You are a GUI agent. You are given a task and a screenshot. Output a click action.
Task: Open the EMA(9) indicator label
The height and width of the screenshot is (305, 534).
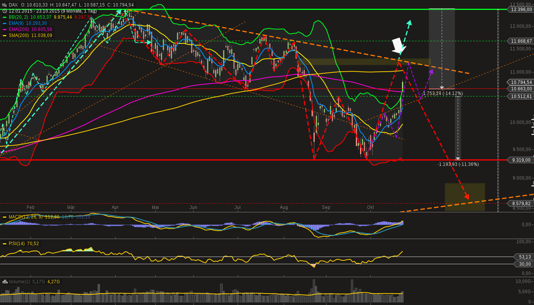point(16,23)
